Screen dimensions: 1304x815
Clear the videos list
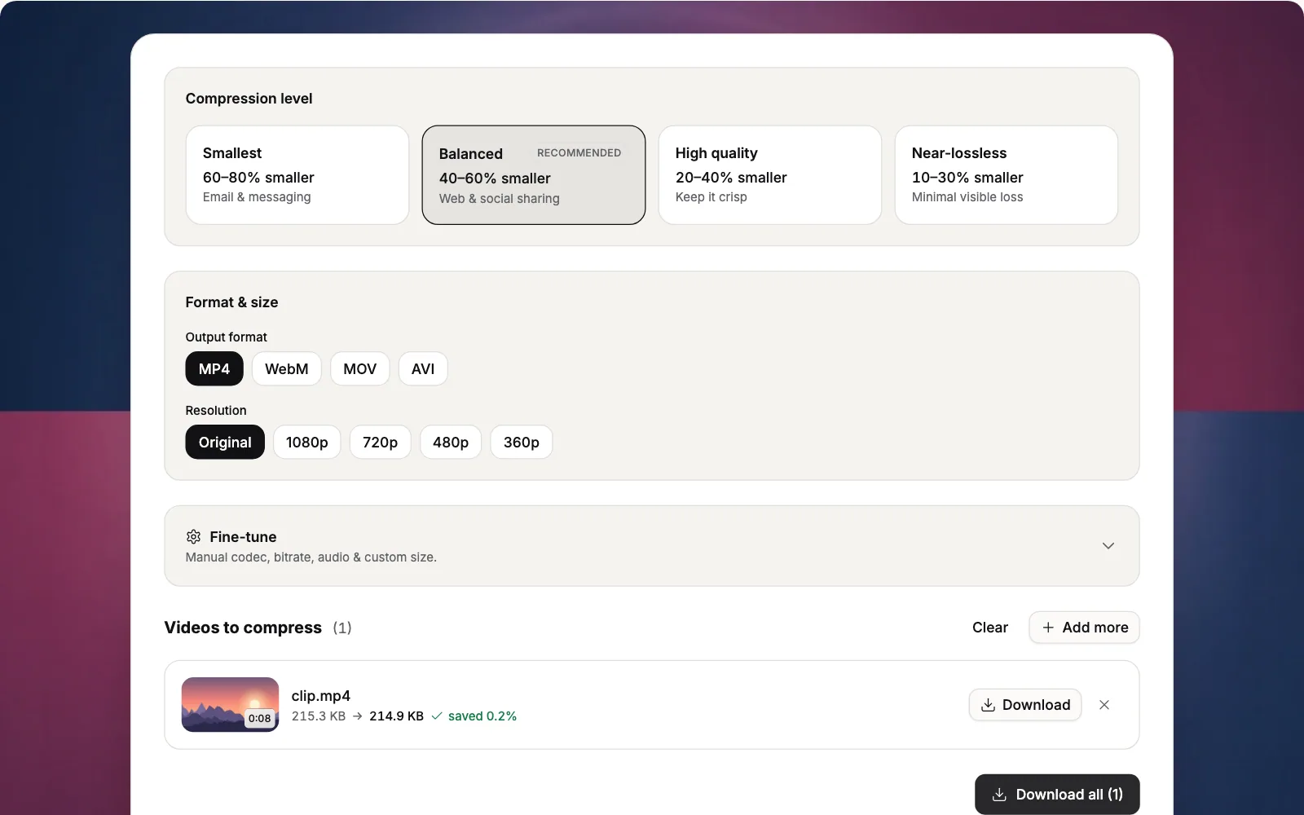pyautogui.click(x=990, y=628)
